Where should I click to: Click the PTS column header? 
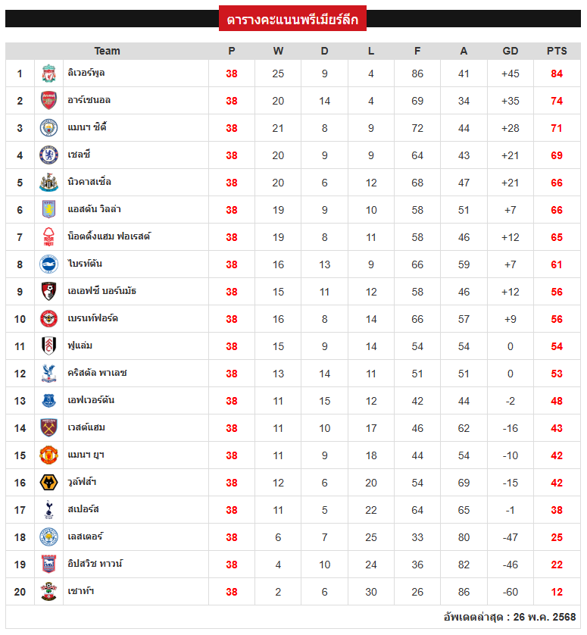[x=557, y=51]
